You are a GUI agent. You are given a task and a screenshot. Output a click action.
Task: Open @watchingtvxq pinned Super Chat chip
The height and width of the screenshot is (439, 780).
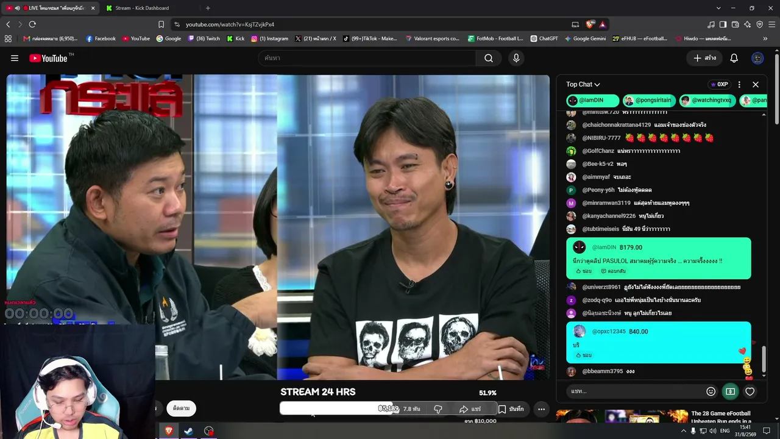click(707, 101)
